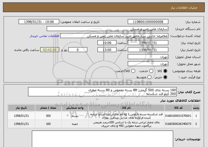Click the واحد شمارش column header
This screenshot has width=208, height=147.
tap(75, 108)
